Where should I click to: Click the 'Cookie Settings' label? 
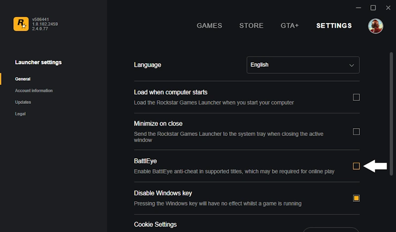tap(155, 225)
